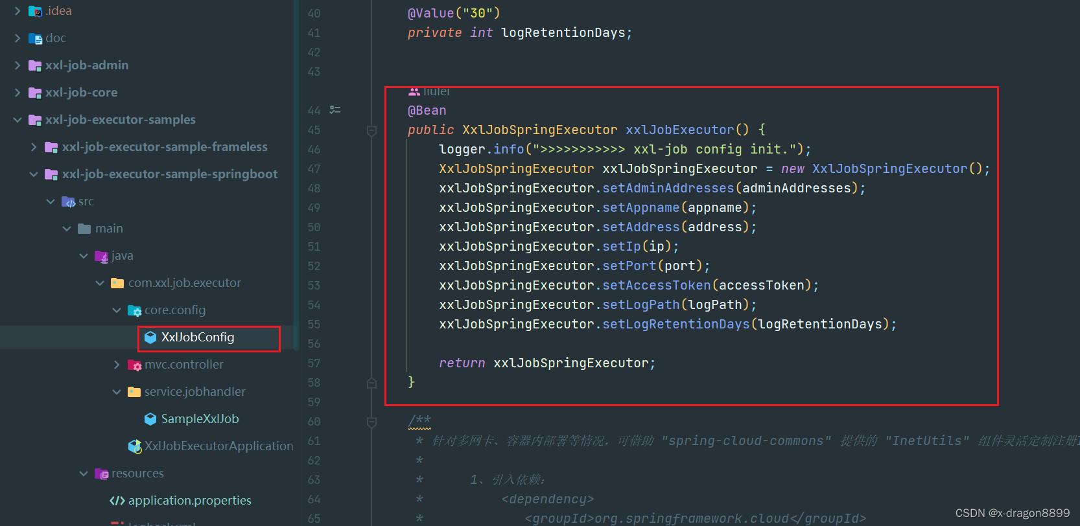
Task: Click the src folder icon
Action: coord(68,201)
